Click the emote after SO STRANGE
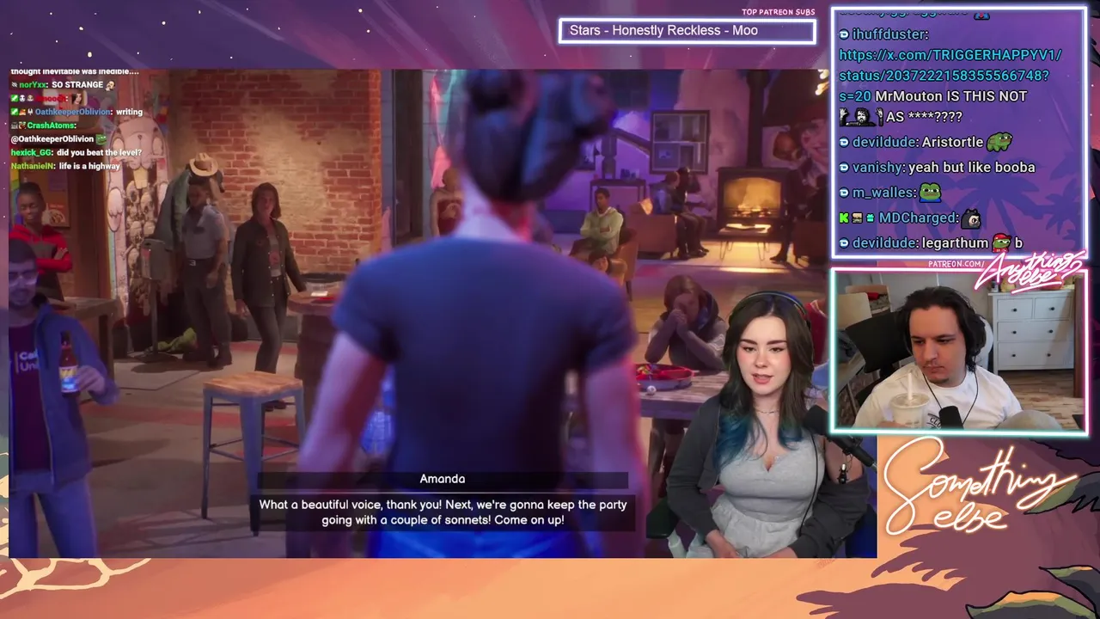Screen dimensions: 1100x619 click(110, 85)
